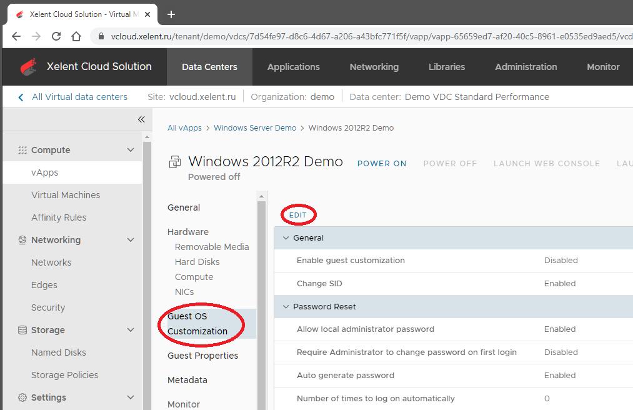Open the Metadata section
Screen dimensions: 633x410
[187, 380]
